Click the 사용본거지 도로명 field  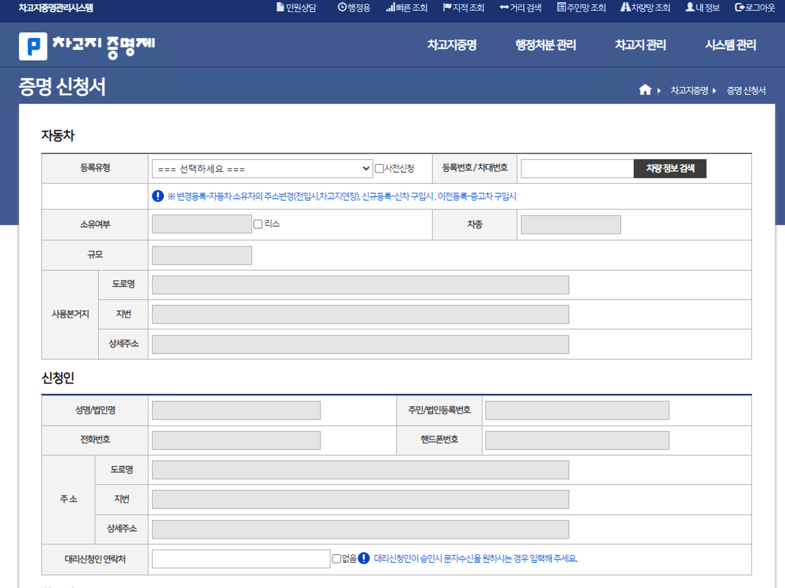tap(360, 285)
